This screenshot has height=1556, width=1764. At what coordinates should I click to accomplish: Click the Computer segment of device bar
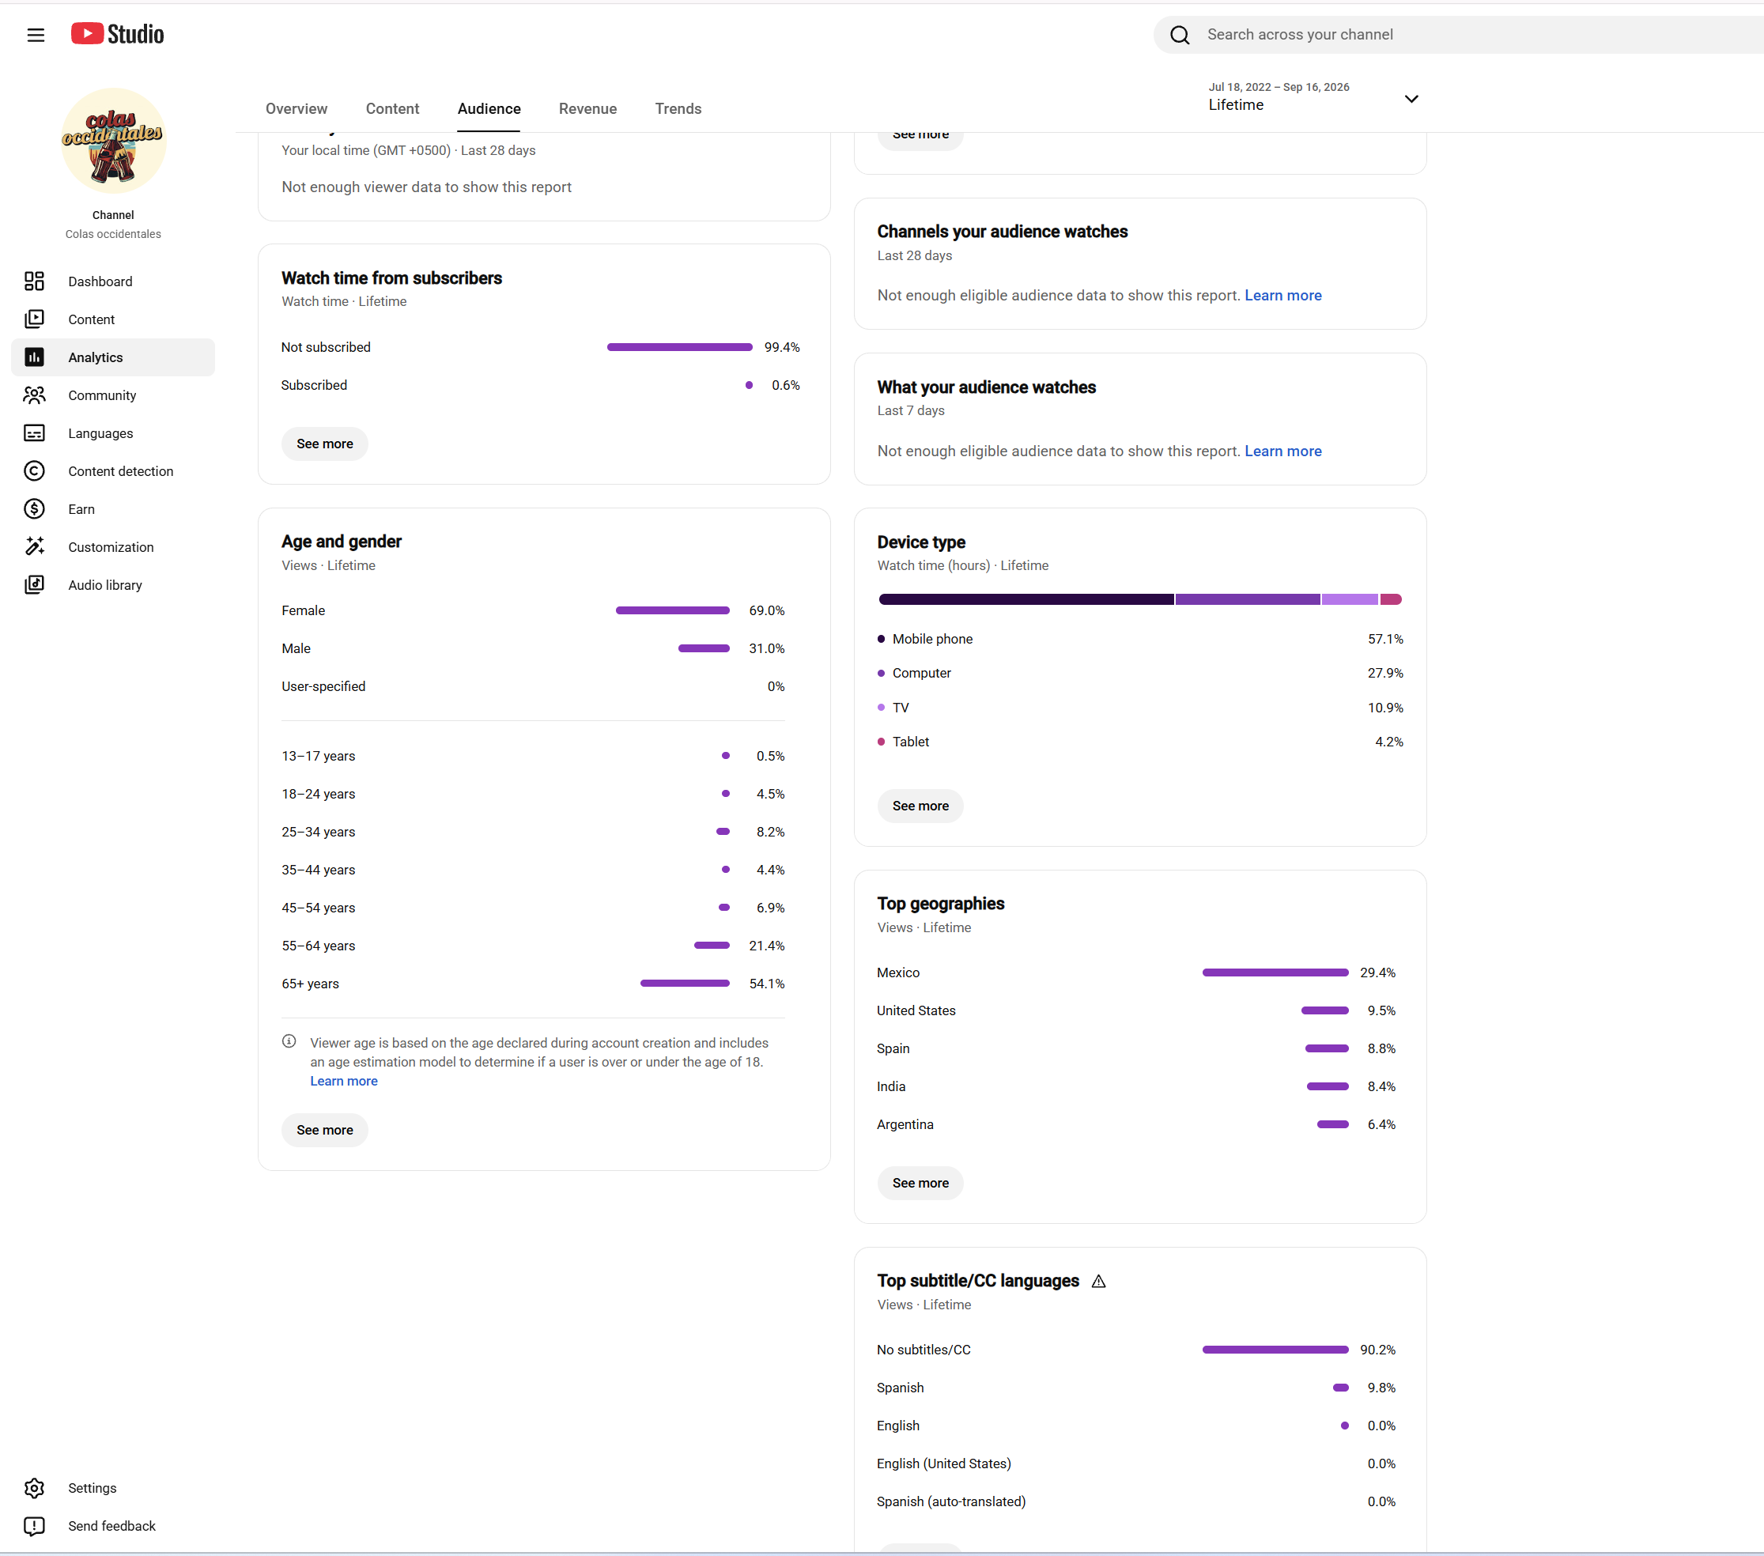point(1247,599)
